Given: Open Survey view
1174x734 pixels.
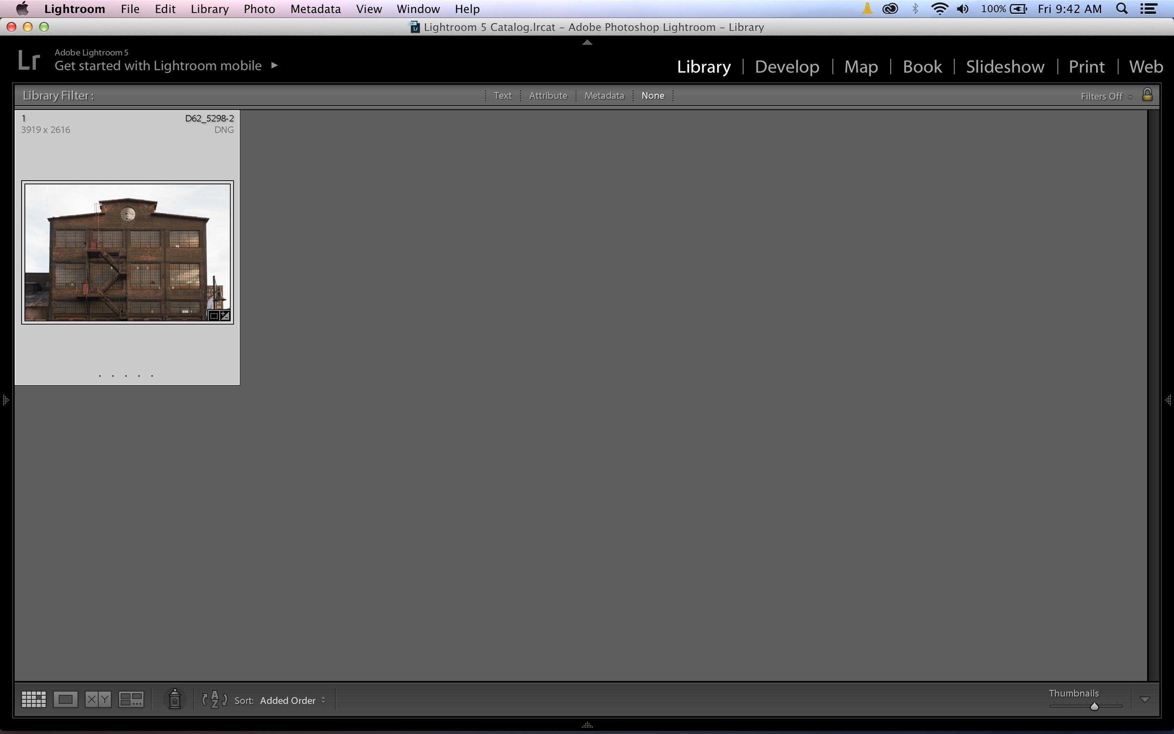Looking at the screenshot, I should tap(131, 700).
